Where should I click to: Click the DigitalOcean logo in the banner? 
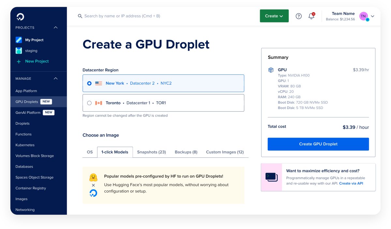[x=93, y=193]
